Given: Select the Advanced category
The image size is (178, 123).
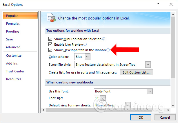Looking at the screenshot, I should tap(13, 47).
